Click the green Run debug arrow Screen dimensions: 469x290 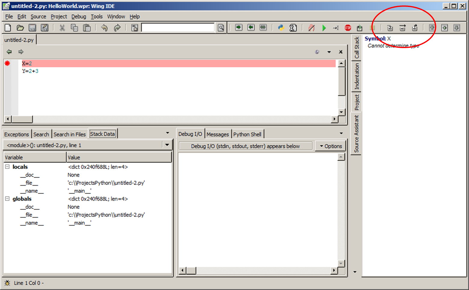click(x=324, y=28)
